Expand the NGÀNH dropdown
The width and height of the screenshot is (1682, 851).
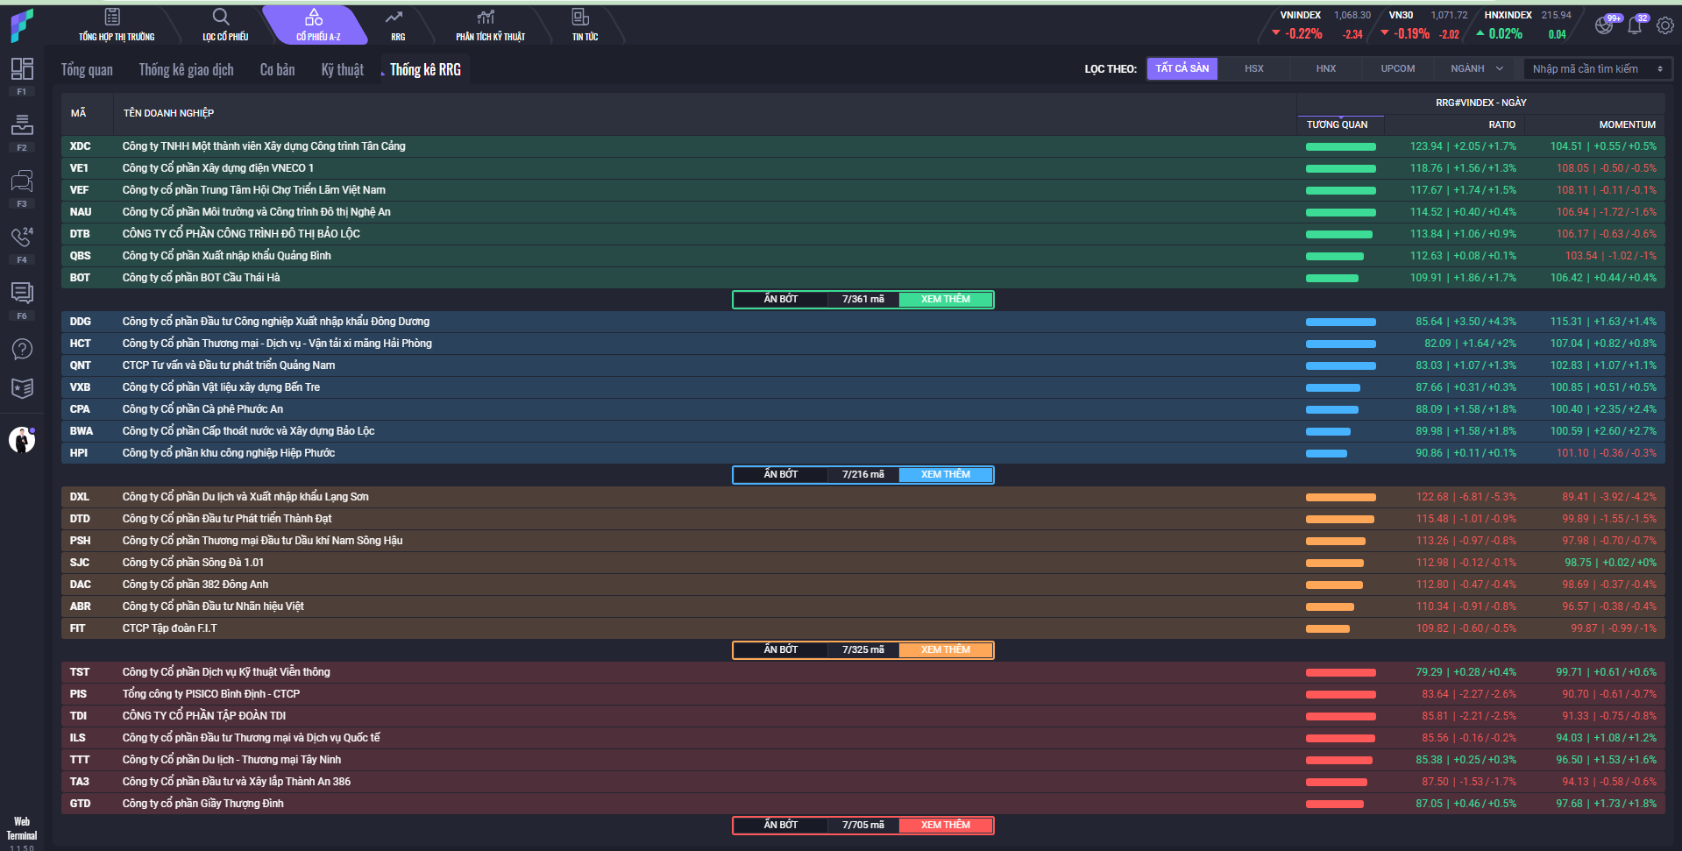tap(1476, 68)
